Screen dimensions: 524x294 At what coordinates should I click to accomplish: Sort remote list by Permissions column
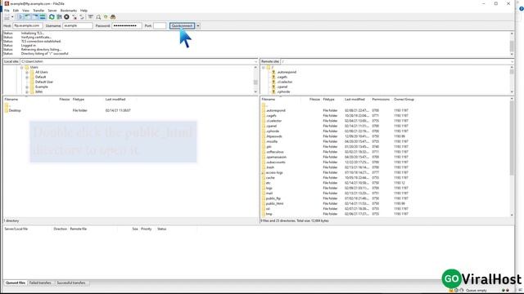[x=381, y=100]
